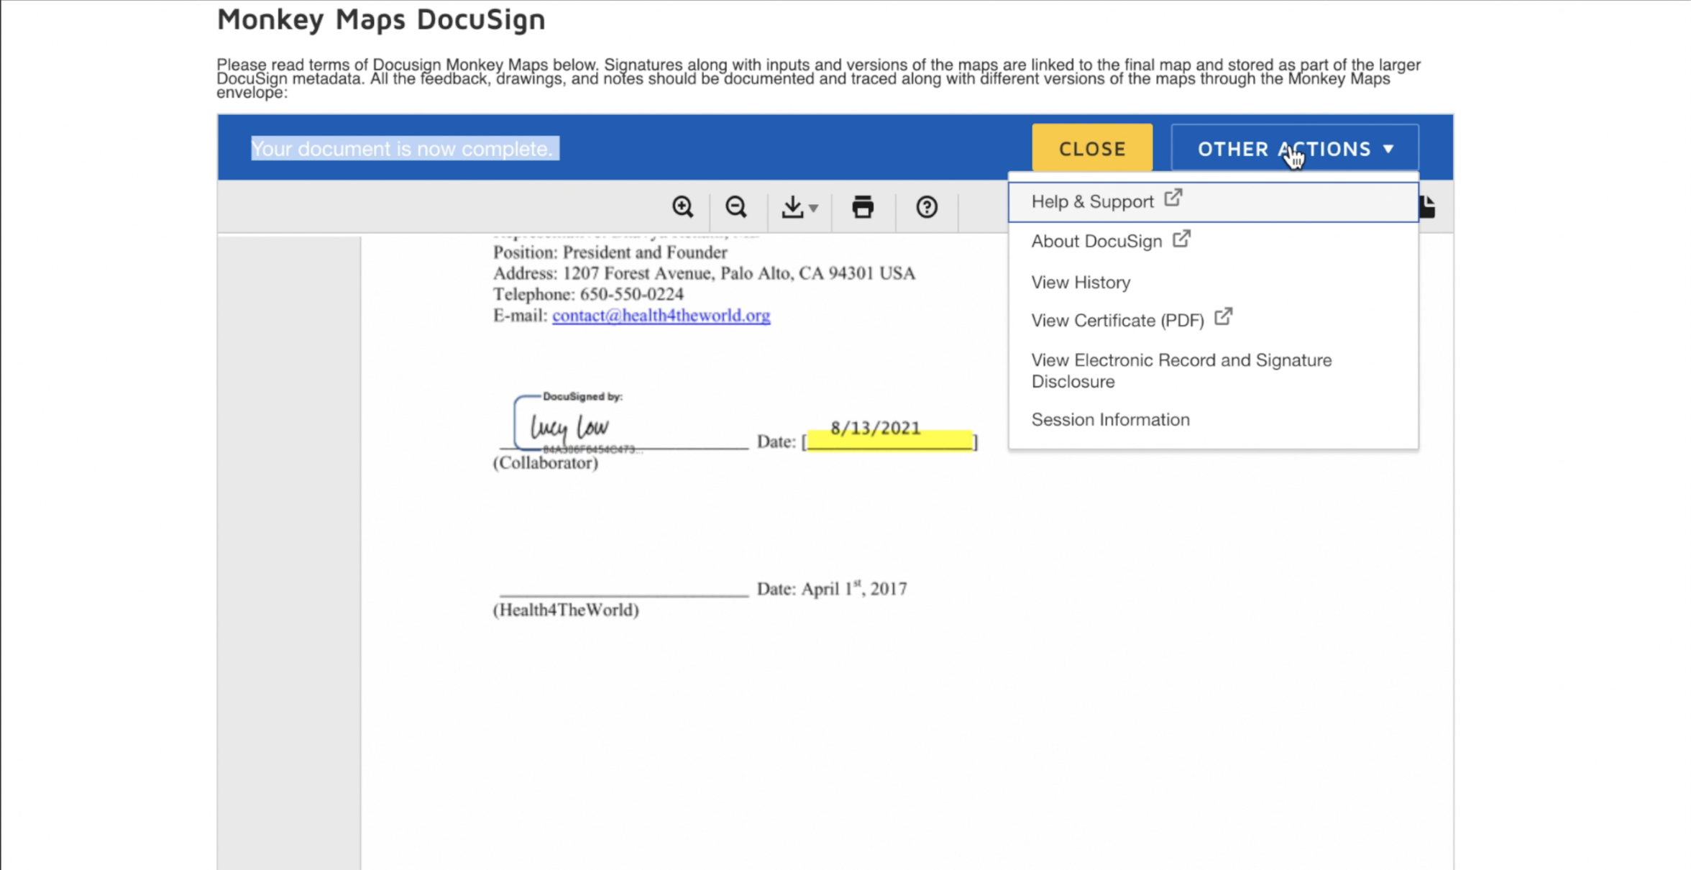Choose Session Information menu entry
Screen dimensions: 1691x870
pos(1110,420)
